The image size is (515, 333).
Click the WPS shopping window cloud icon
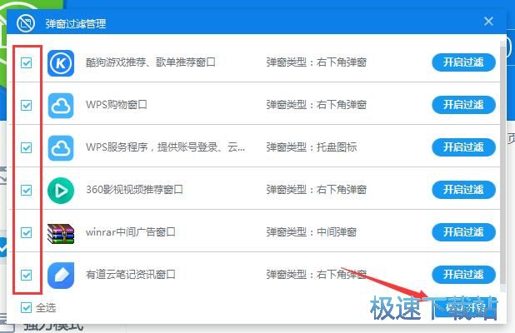[x=61, y=105]
